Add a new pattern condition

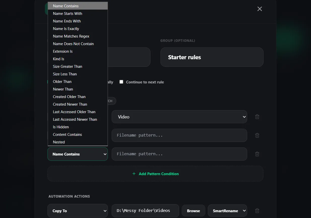click(155, 174)
